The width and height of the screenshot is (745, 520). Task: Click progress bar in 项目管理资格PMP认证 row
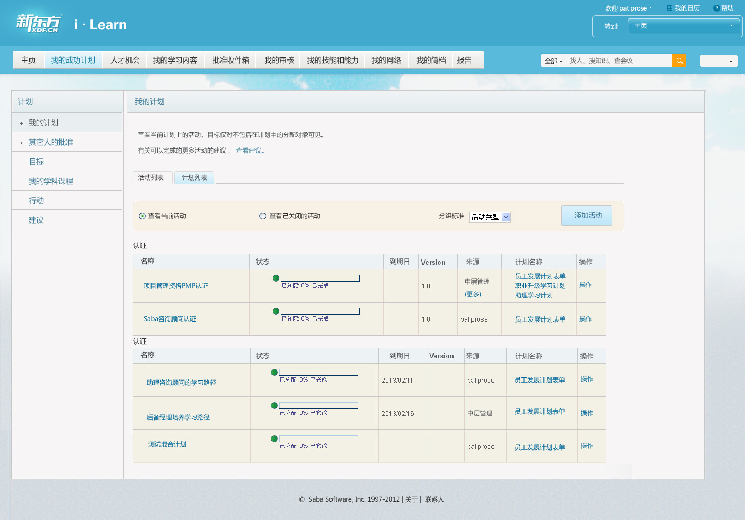pos(320,278)
